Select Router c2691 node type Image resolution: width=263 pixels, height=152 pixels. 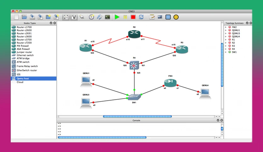coord(34,33)
